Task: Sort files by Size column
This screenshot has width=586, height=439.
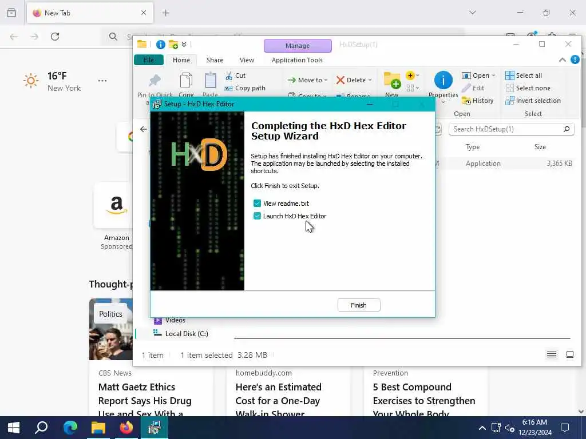Action: tap(540, 147)
